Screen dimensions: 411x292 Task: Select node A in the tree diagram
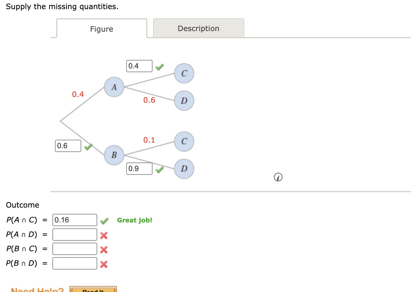coord(114,87)
